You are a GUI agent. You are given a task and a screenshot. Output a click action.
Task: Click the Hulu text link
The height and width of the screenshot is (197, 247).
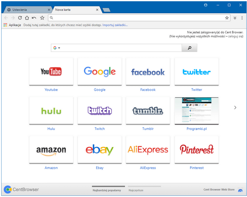[x=51, y=129]
